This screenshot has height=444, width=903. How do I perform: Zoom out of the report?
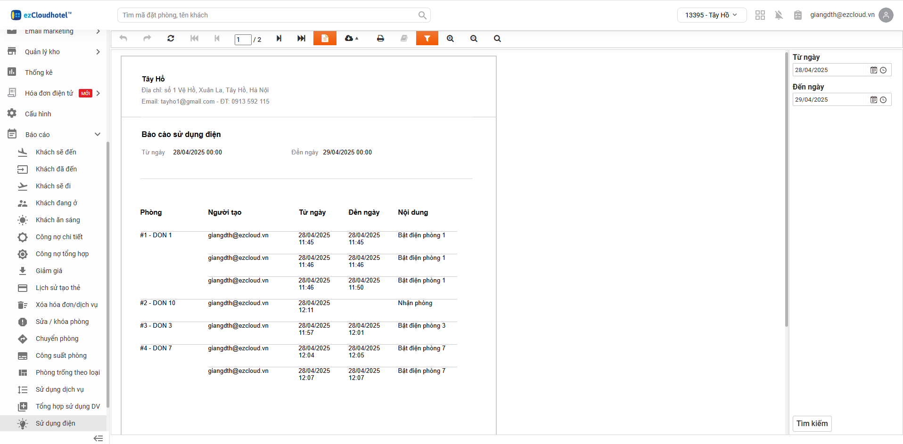pos(474,39)
